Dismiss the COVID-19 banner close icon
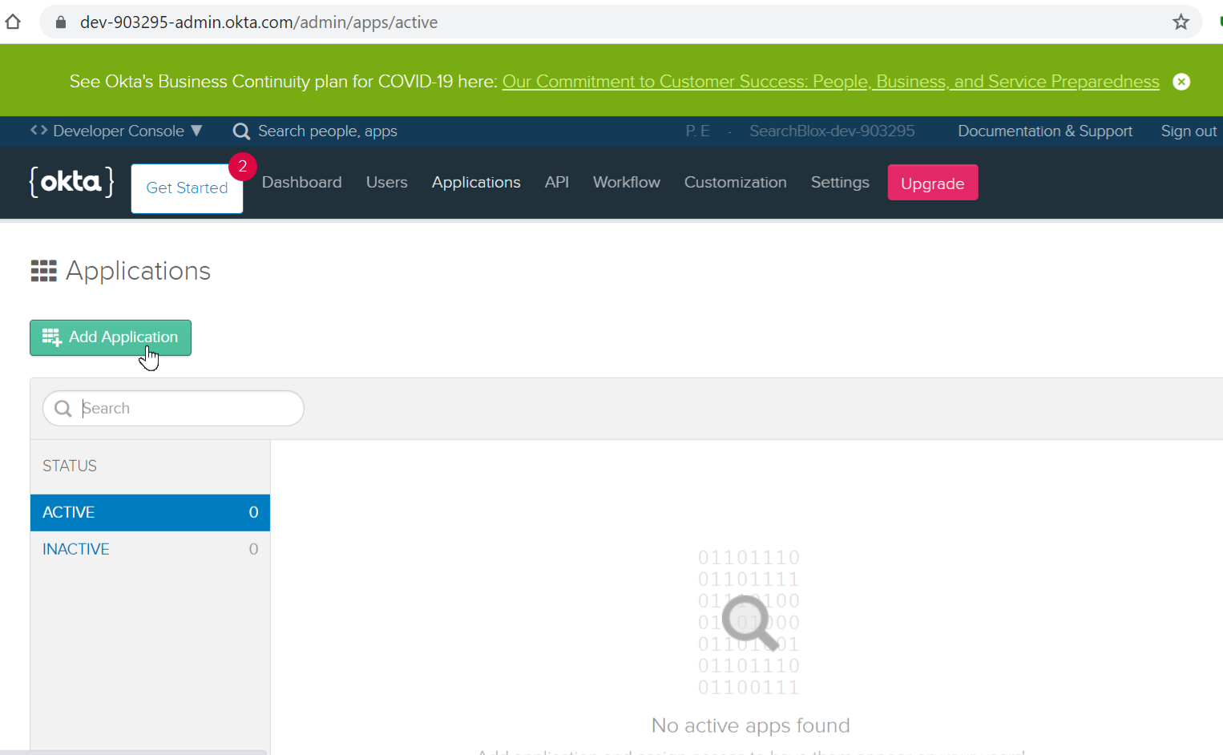The width and height of the screenshot is (1223, 755). (1181, 82)
